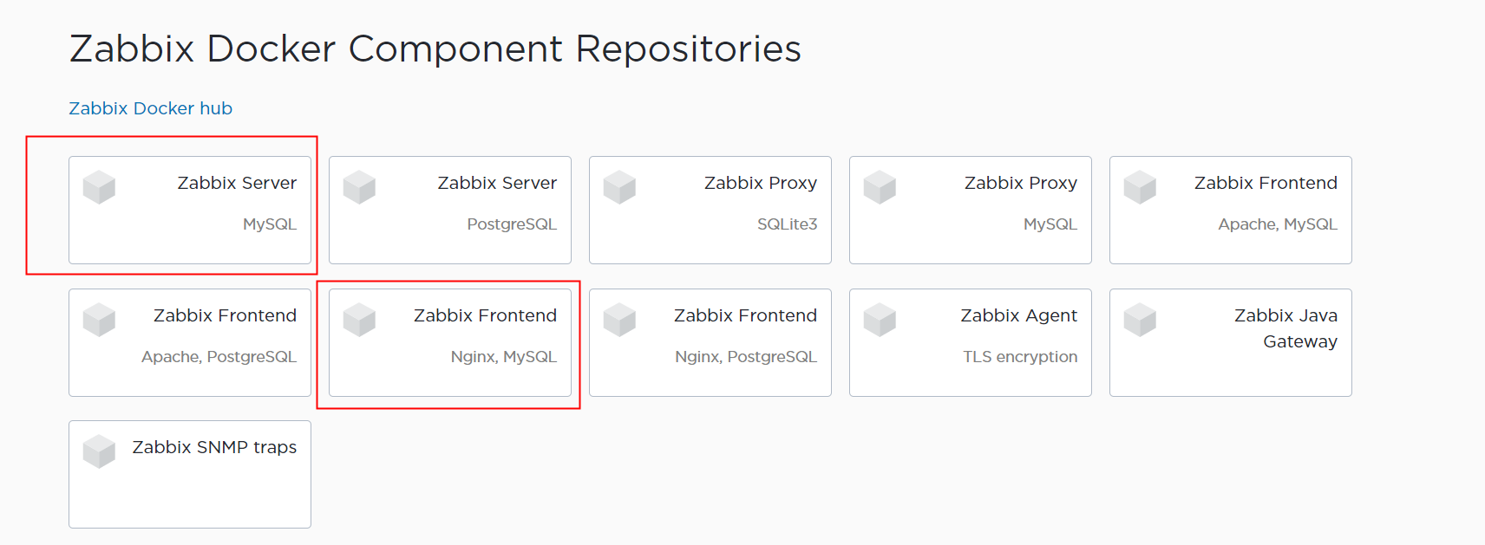Click the Zabbix Docker Component Repositories heading
1485x545 pixels.
(435, 49)
